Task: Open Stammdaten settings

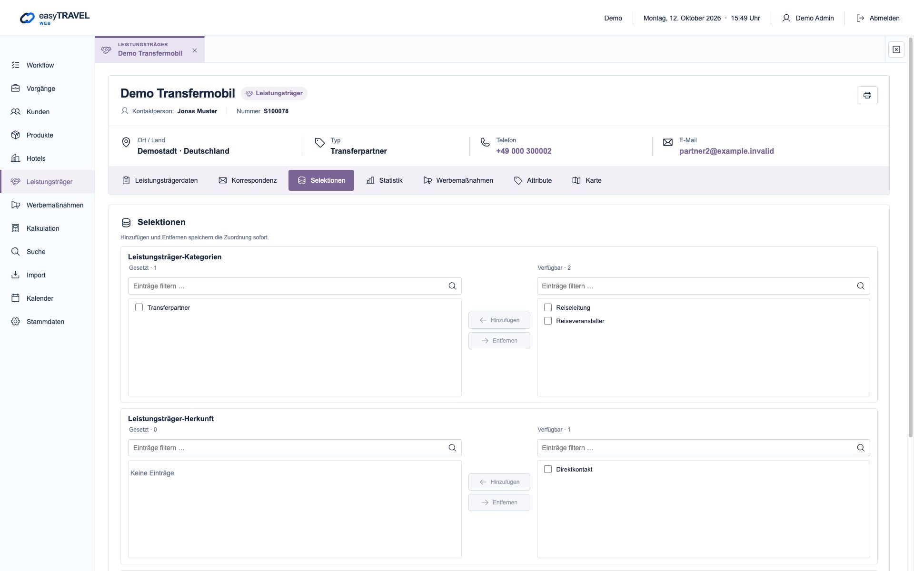Action: (48, 322)
